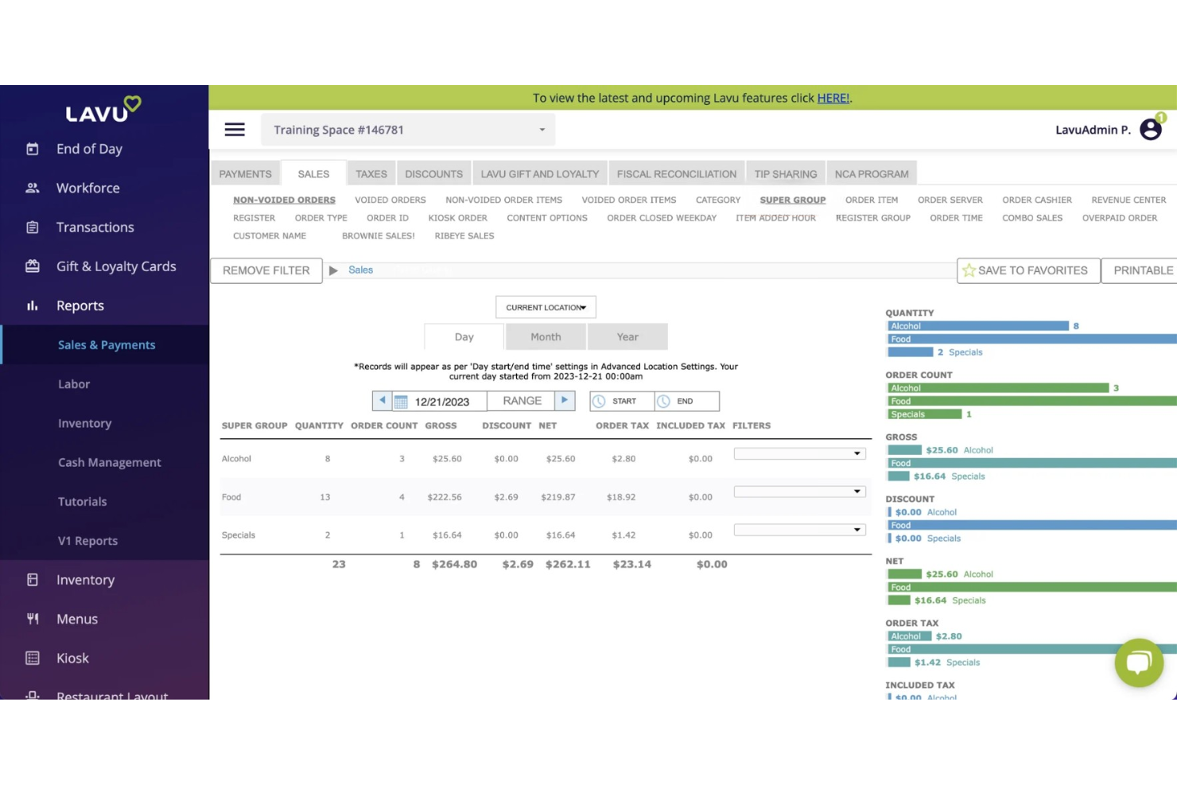Open the Current Location dropdown
Image resolution: width=1177 pixels, height=785 pixels.
(x=546, y=308)
